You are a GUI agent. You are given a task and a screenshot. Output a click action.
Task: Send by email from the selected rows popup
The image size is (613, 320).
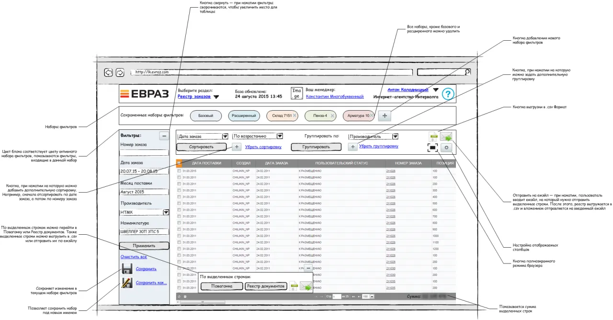tap(306, 286)
